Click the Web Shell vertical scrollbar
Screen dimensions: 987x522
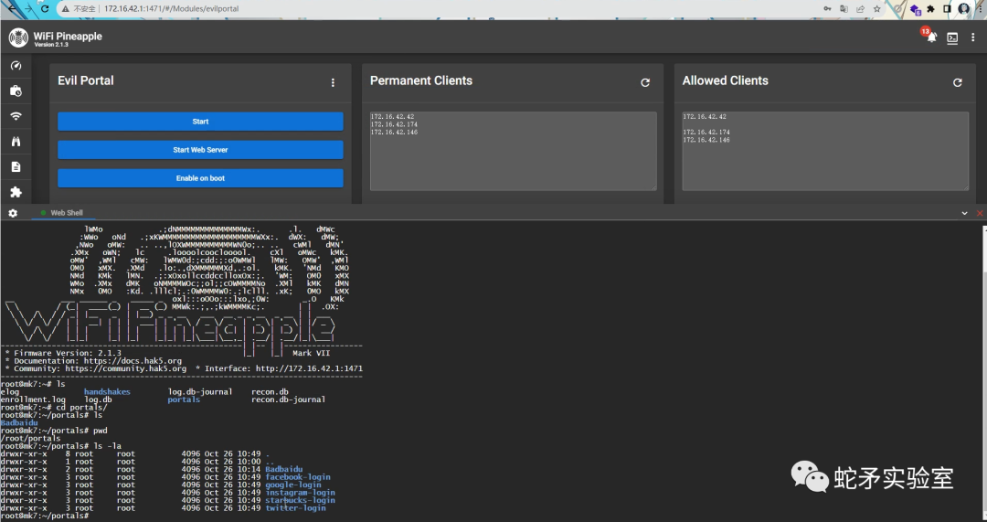983,371
